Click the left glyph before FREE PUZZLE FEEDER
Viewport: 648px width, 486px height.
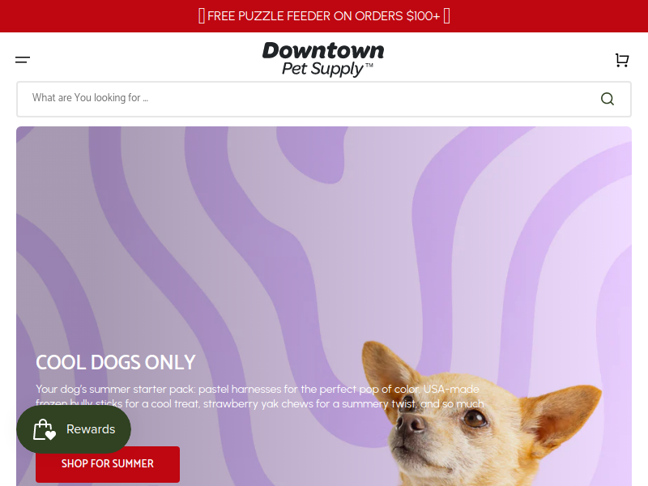[x=202, y=16]
